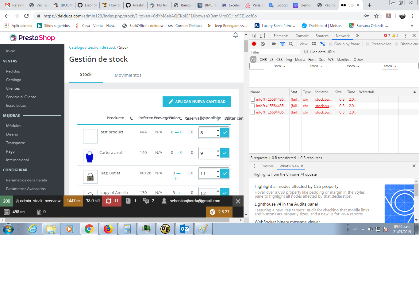The height and width of the screenshot is (283, 419).
Task: Click the network Filter input field
Action: pos(275,52)
